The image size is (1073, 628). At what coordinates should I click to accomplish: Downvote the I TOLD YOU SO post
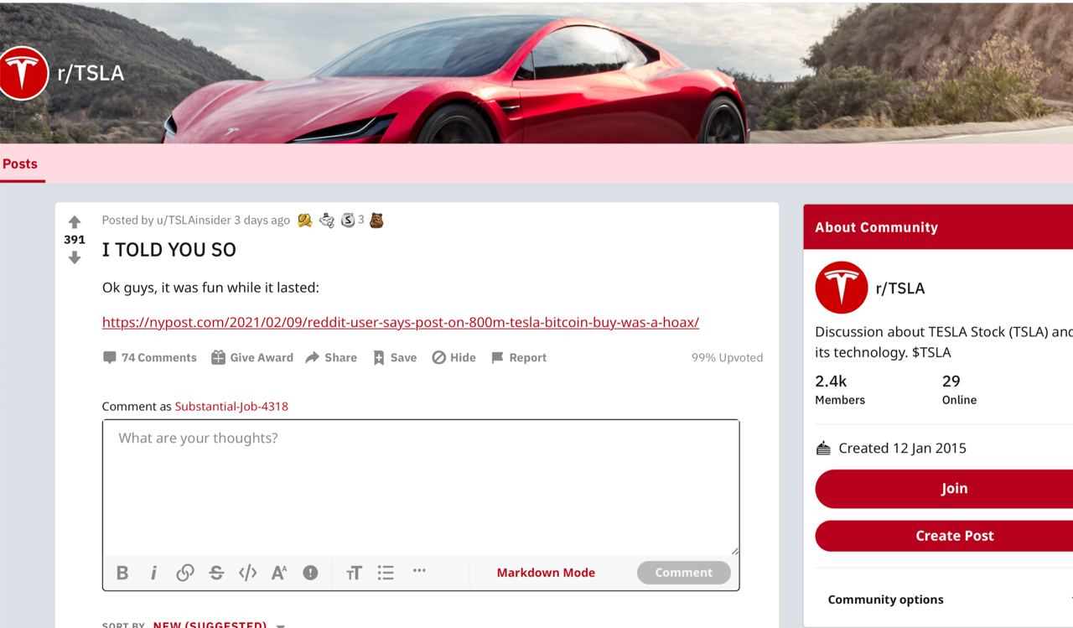75,258
